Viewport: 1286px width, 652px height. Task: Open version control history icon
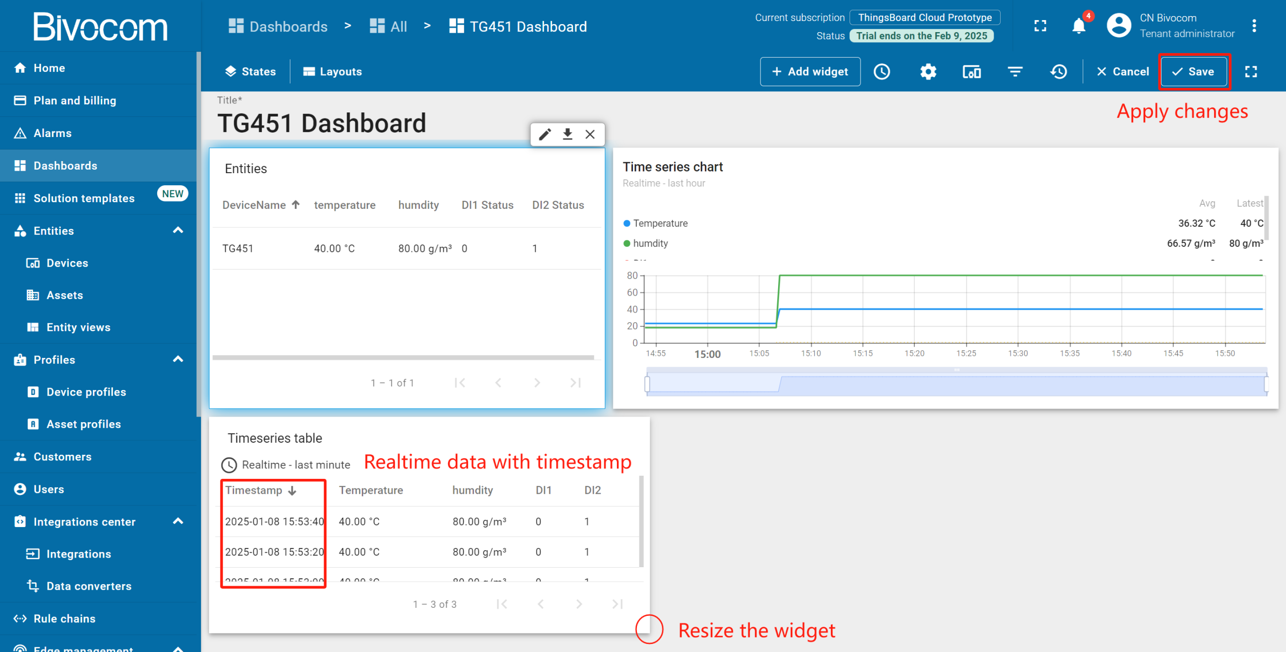pos(1058,72)
